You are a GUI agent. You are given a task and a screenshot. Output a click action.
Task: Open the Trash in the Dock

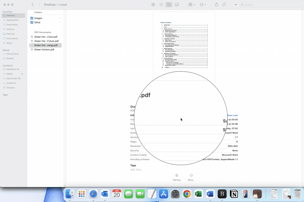pyautogui.click(x=297, y=194)
